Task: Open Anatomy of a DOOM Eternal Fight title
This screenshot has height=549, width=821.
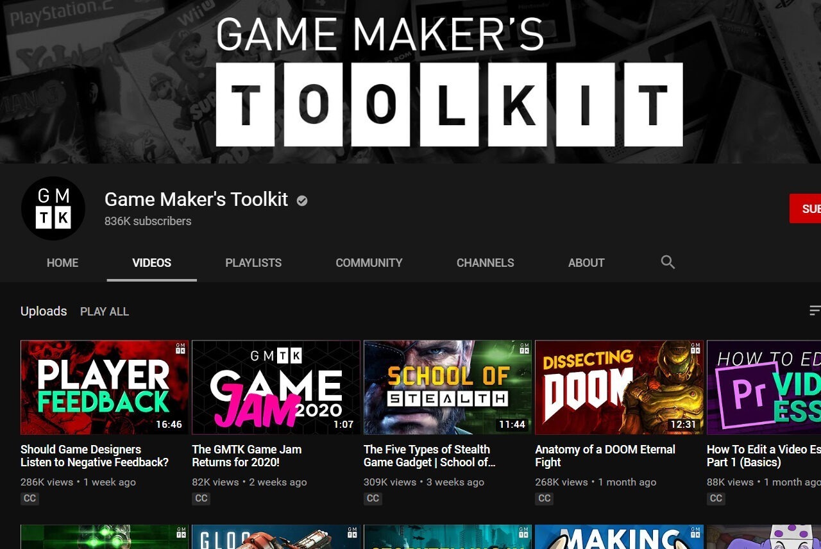Action: pos(605,456)
